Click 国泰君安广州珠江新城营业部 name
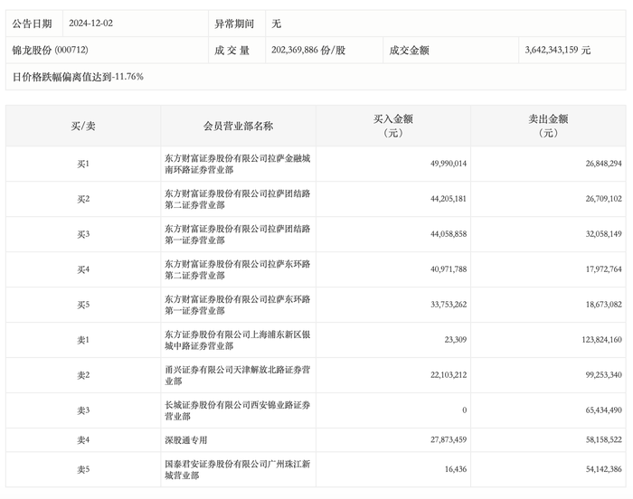Image resolution: width=633 pixels, height=499 pixels. [x=237, y=469]
